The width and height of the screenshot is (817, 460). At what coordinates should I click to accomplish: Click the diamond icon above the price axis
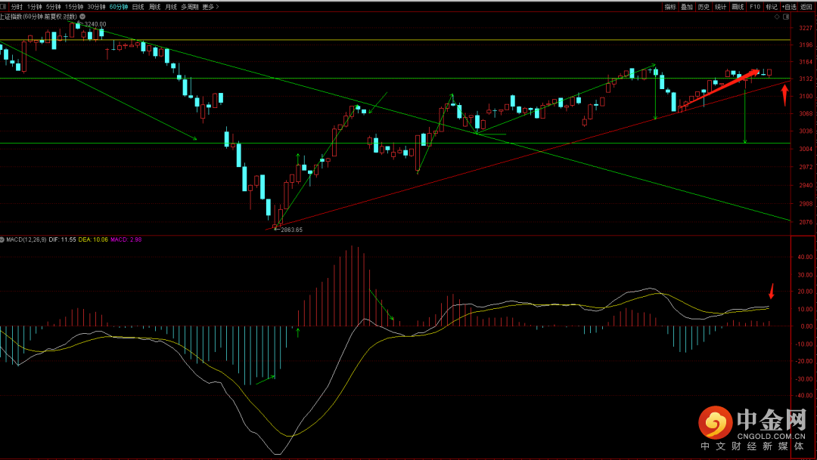click(x=777, y=17)
